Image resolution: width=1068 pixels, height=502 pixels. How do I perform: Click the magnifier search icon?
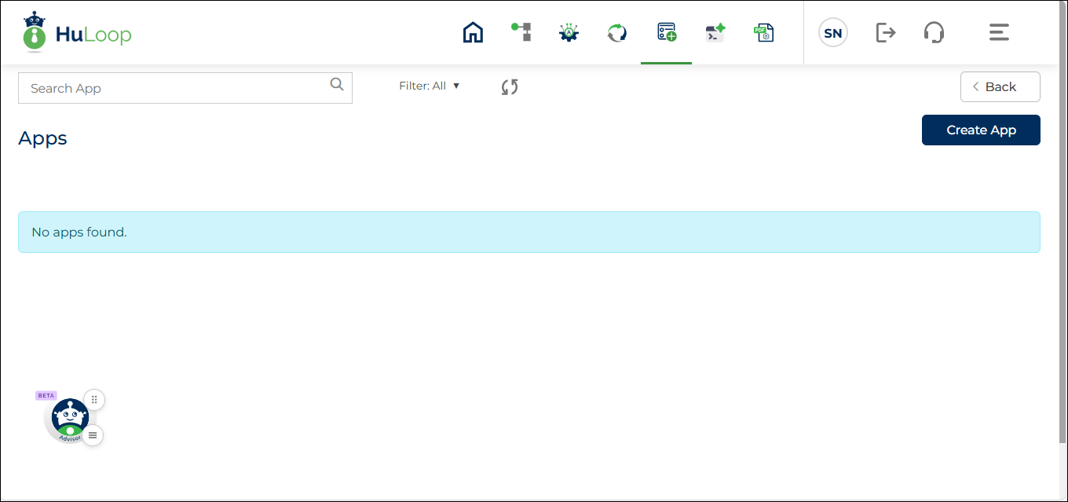pos(337,85)
